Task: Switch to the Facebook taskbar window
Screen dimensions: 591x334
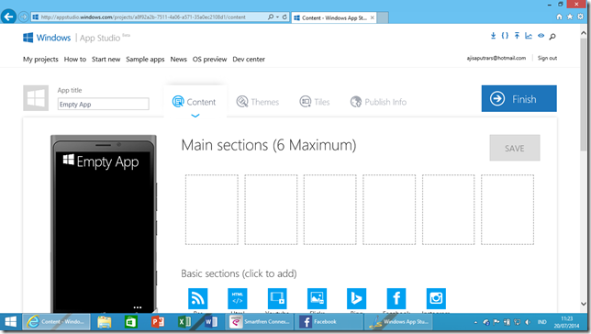Action: 329,322
